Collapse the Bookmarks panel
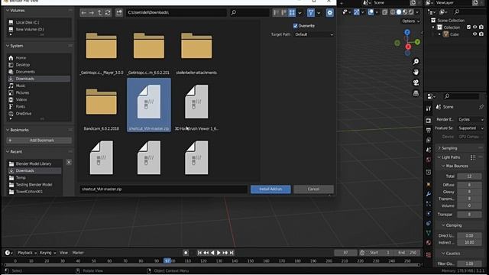This screenshot has height=275, width=489. click(8, 130)
